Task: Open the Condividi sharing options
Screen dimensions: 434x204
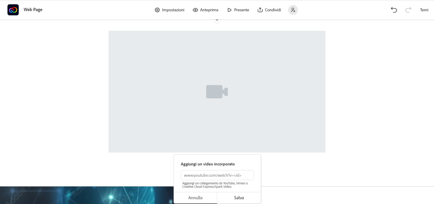Action: click(x=269, y=10)
